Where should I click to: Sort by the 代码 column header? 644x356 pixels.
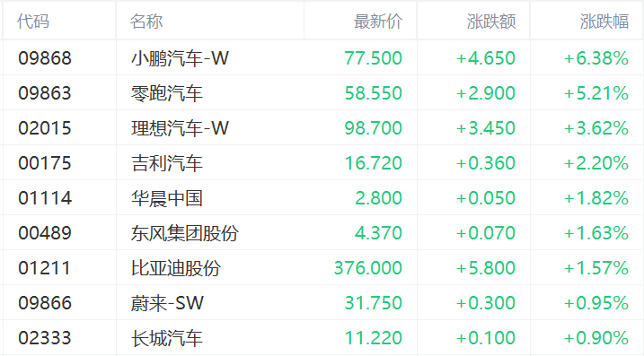(x=33, y=22)
